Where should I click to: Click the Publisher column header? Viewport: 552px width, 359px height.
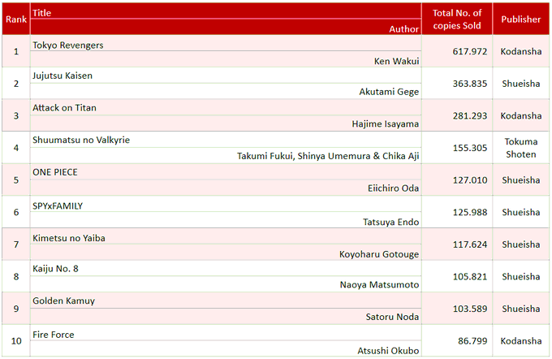[x=521, y=19]
